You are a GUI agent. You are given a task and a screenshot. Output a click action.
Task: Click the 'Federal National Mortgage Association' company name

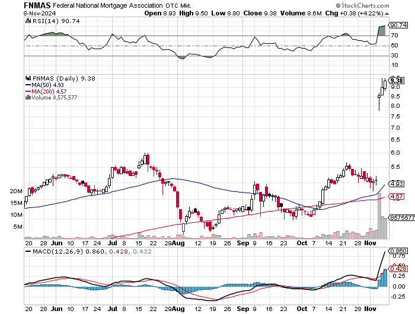point(108,5)
